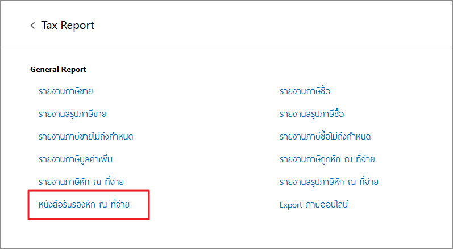453x249 pixels.
Task: Open the VAT report link
Action: click(x=72, y=159)
